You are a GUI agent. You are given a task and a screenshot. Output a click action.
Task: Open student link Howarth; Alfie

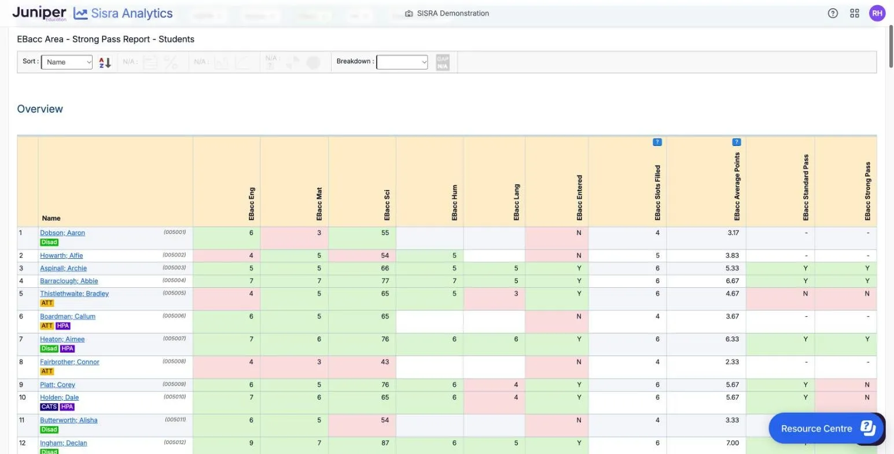coord(60,255)
